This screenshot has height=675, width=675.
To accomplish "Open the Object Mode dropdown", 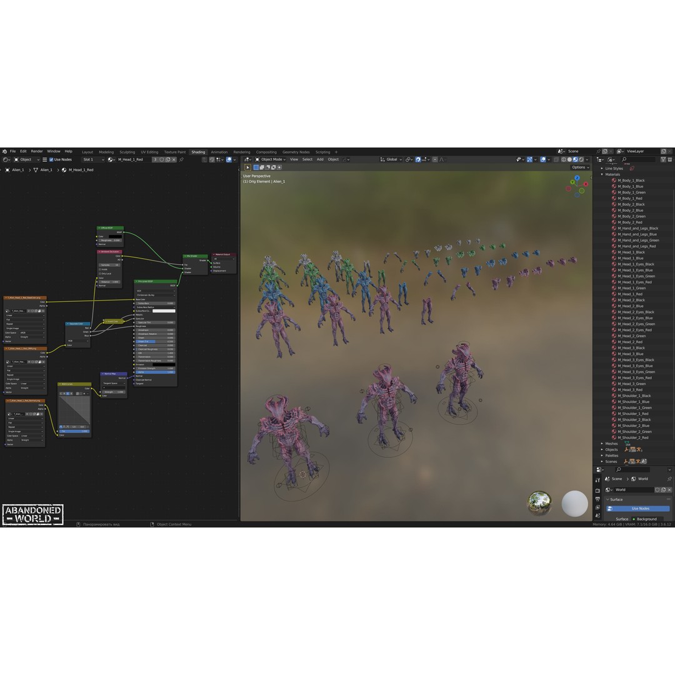I will click(x=271, y=159).
